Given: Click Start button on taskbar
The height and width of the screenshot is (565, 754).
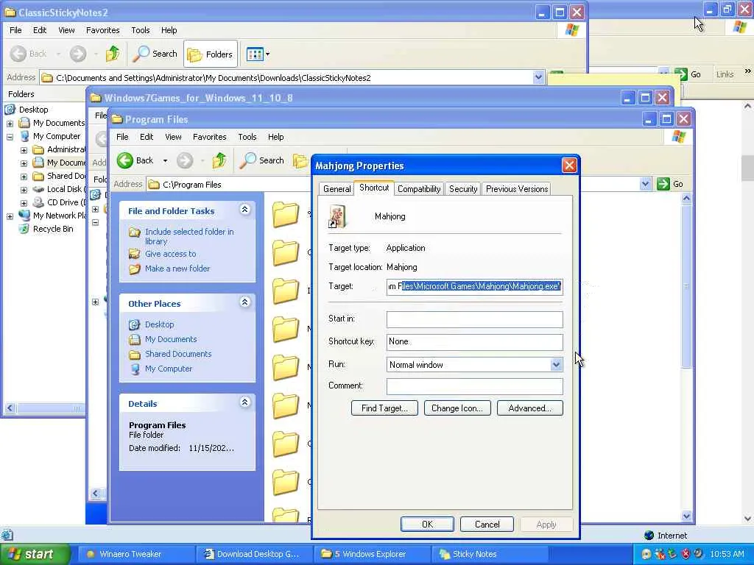Looking at the screenshot, I should (x=34, y=555).
